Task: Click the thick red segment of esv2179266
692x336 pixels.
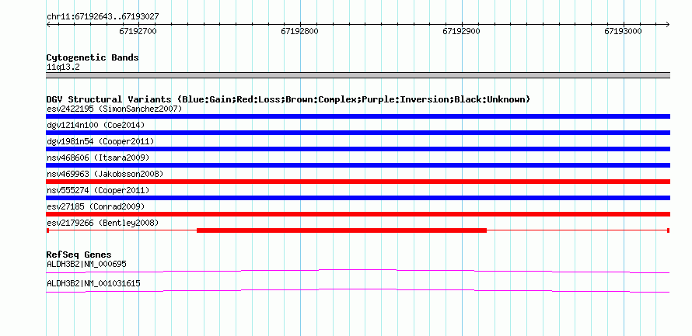Action: pyautogui.click(x=341, y=230)
